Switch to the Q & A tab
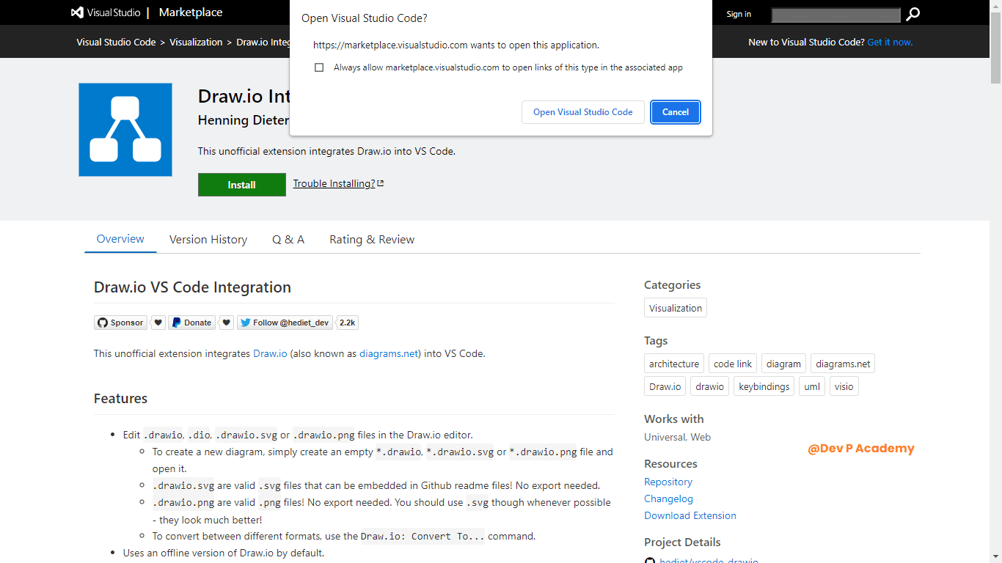This screenshot has height=563, width=1002. (288, 240)
